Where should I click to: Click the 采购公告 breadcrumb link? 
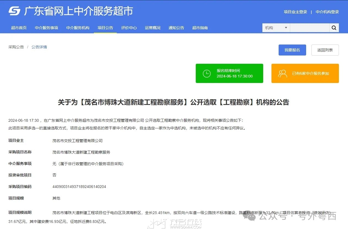16,47
